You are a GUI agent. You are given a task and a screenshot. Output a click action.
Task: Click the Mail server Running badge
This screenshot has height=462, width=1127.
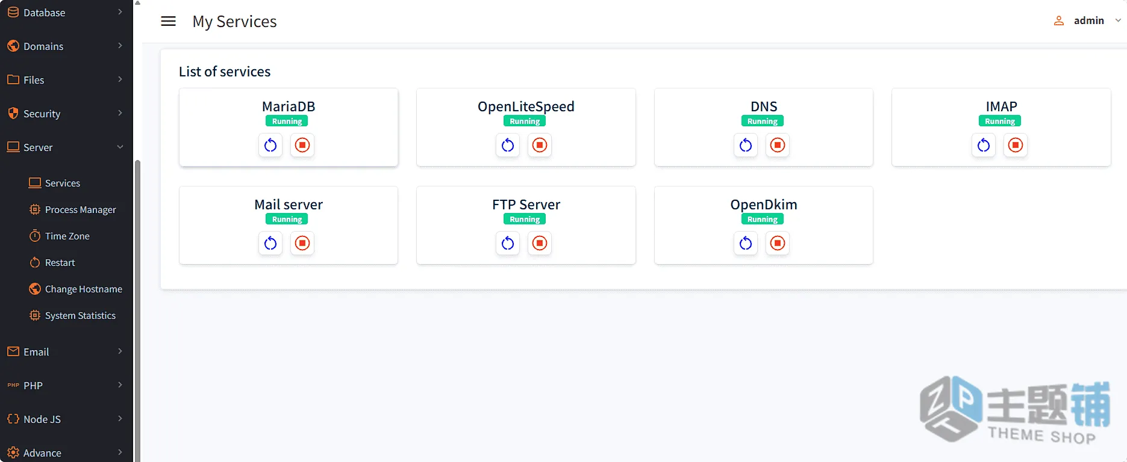click(x=287, y=219)
